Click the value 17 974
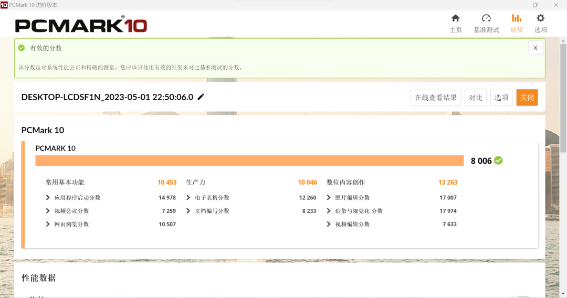567x298 pixels. pyautogui.click(x=448, y=211)
